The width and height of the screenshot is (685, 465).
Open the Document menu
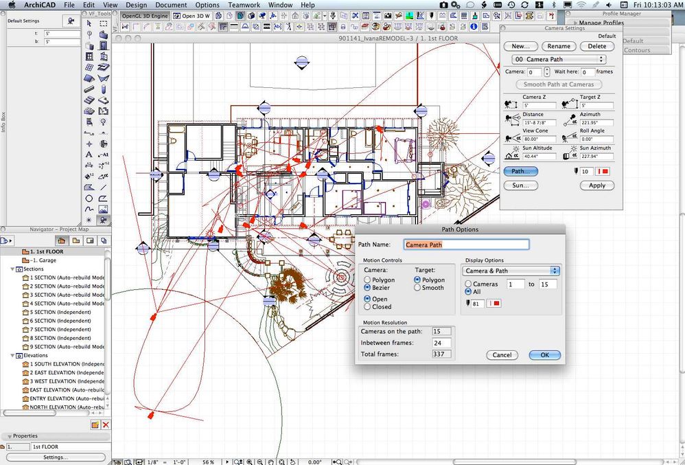[172, 5]
